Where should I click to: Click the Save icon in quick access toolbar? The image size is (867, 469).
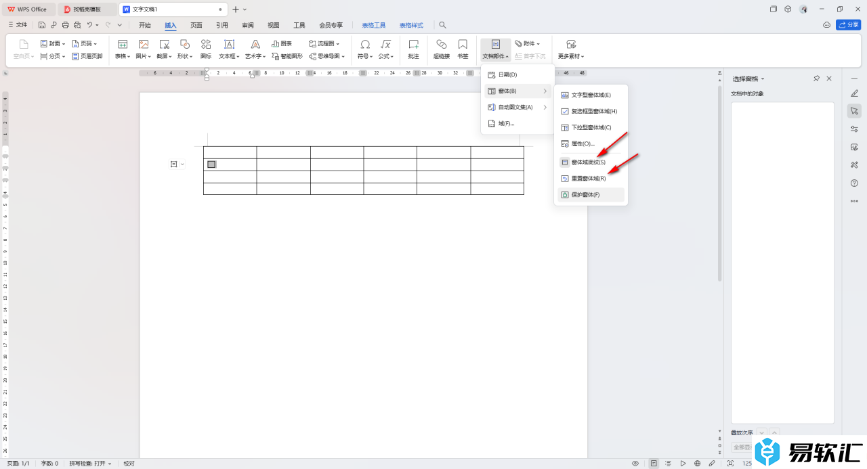click(42, 25)
